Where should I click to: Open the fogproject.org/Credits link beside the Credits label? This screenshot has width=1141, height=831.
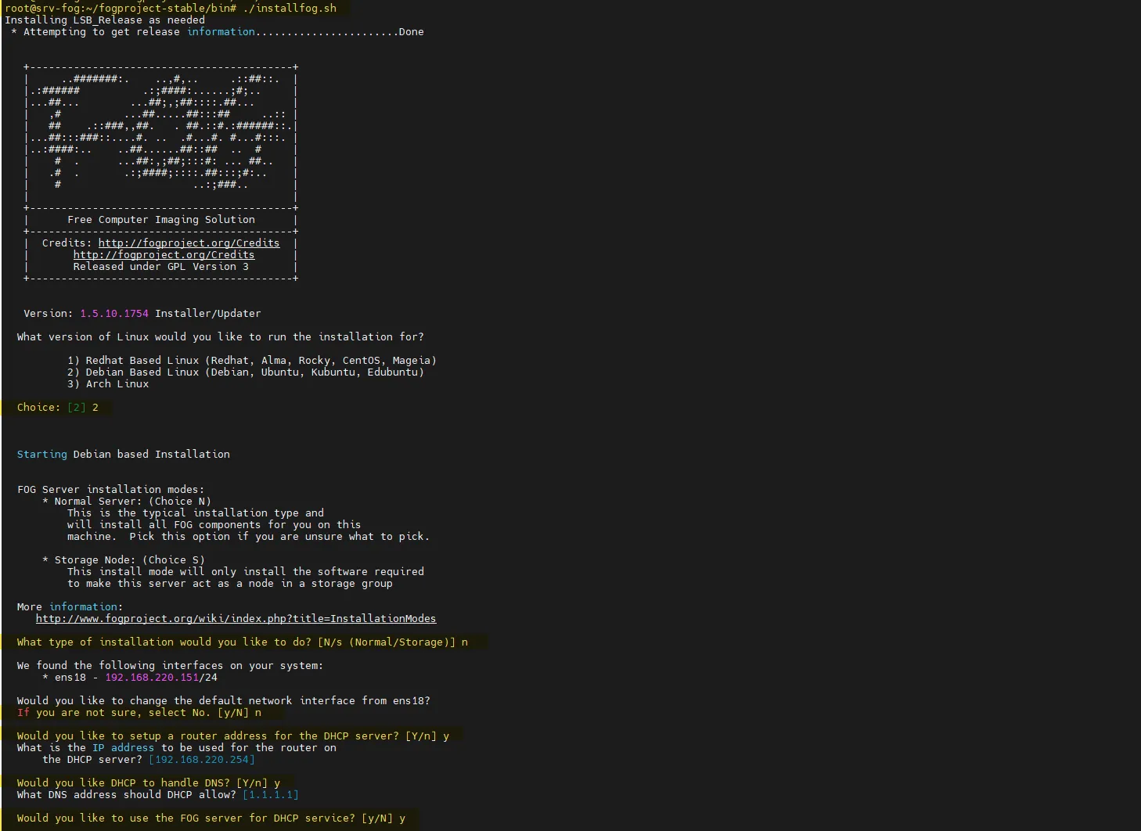tap(189, 243)
